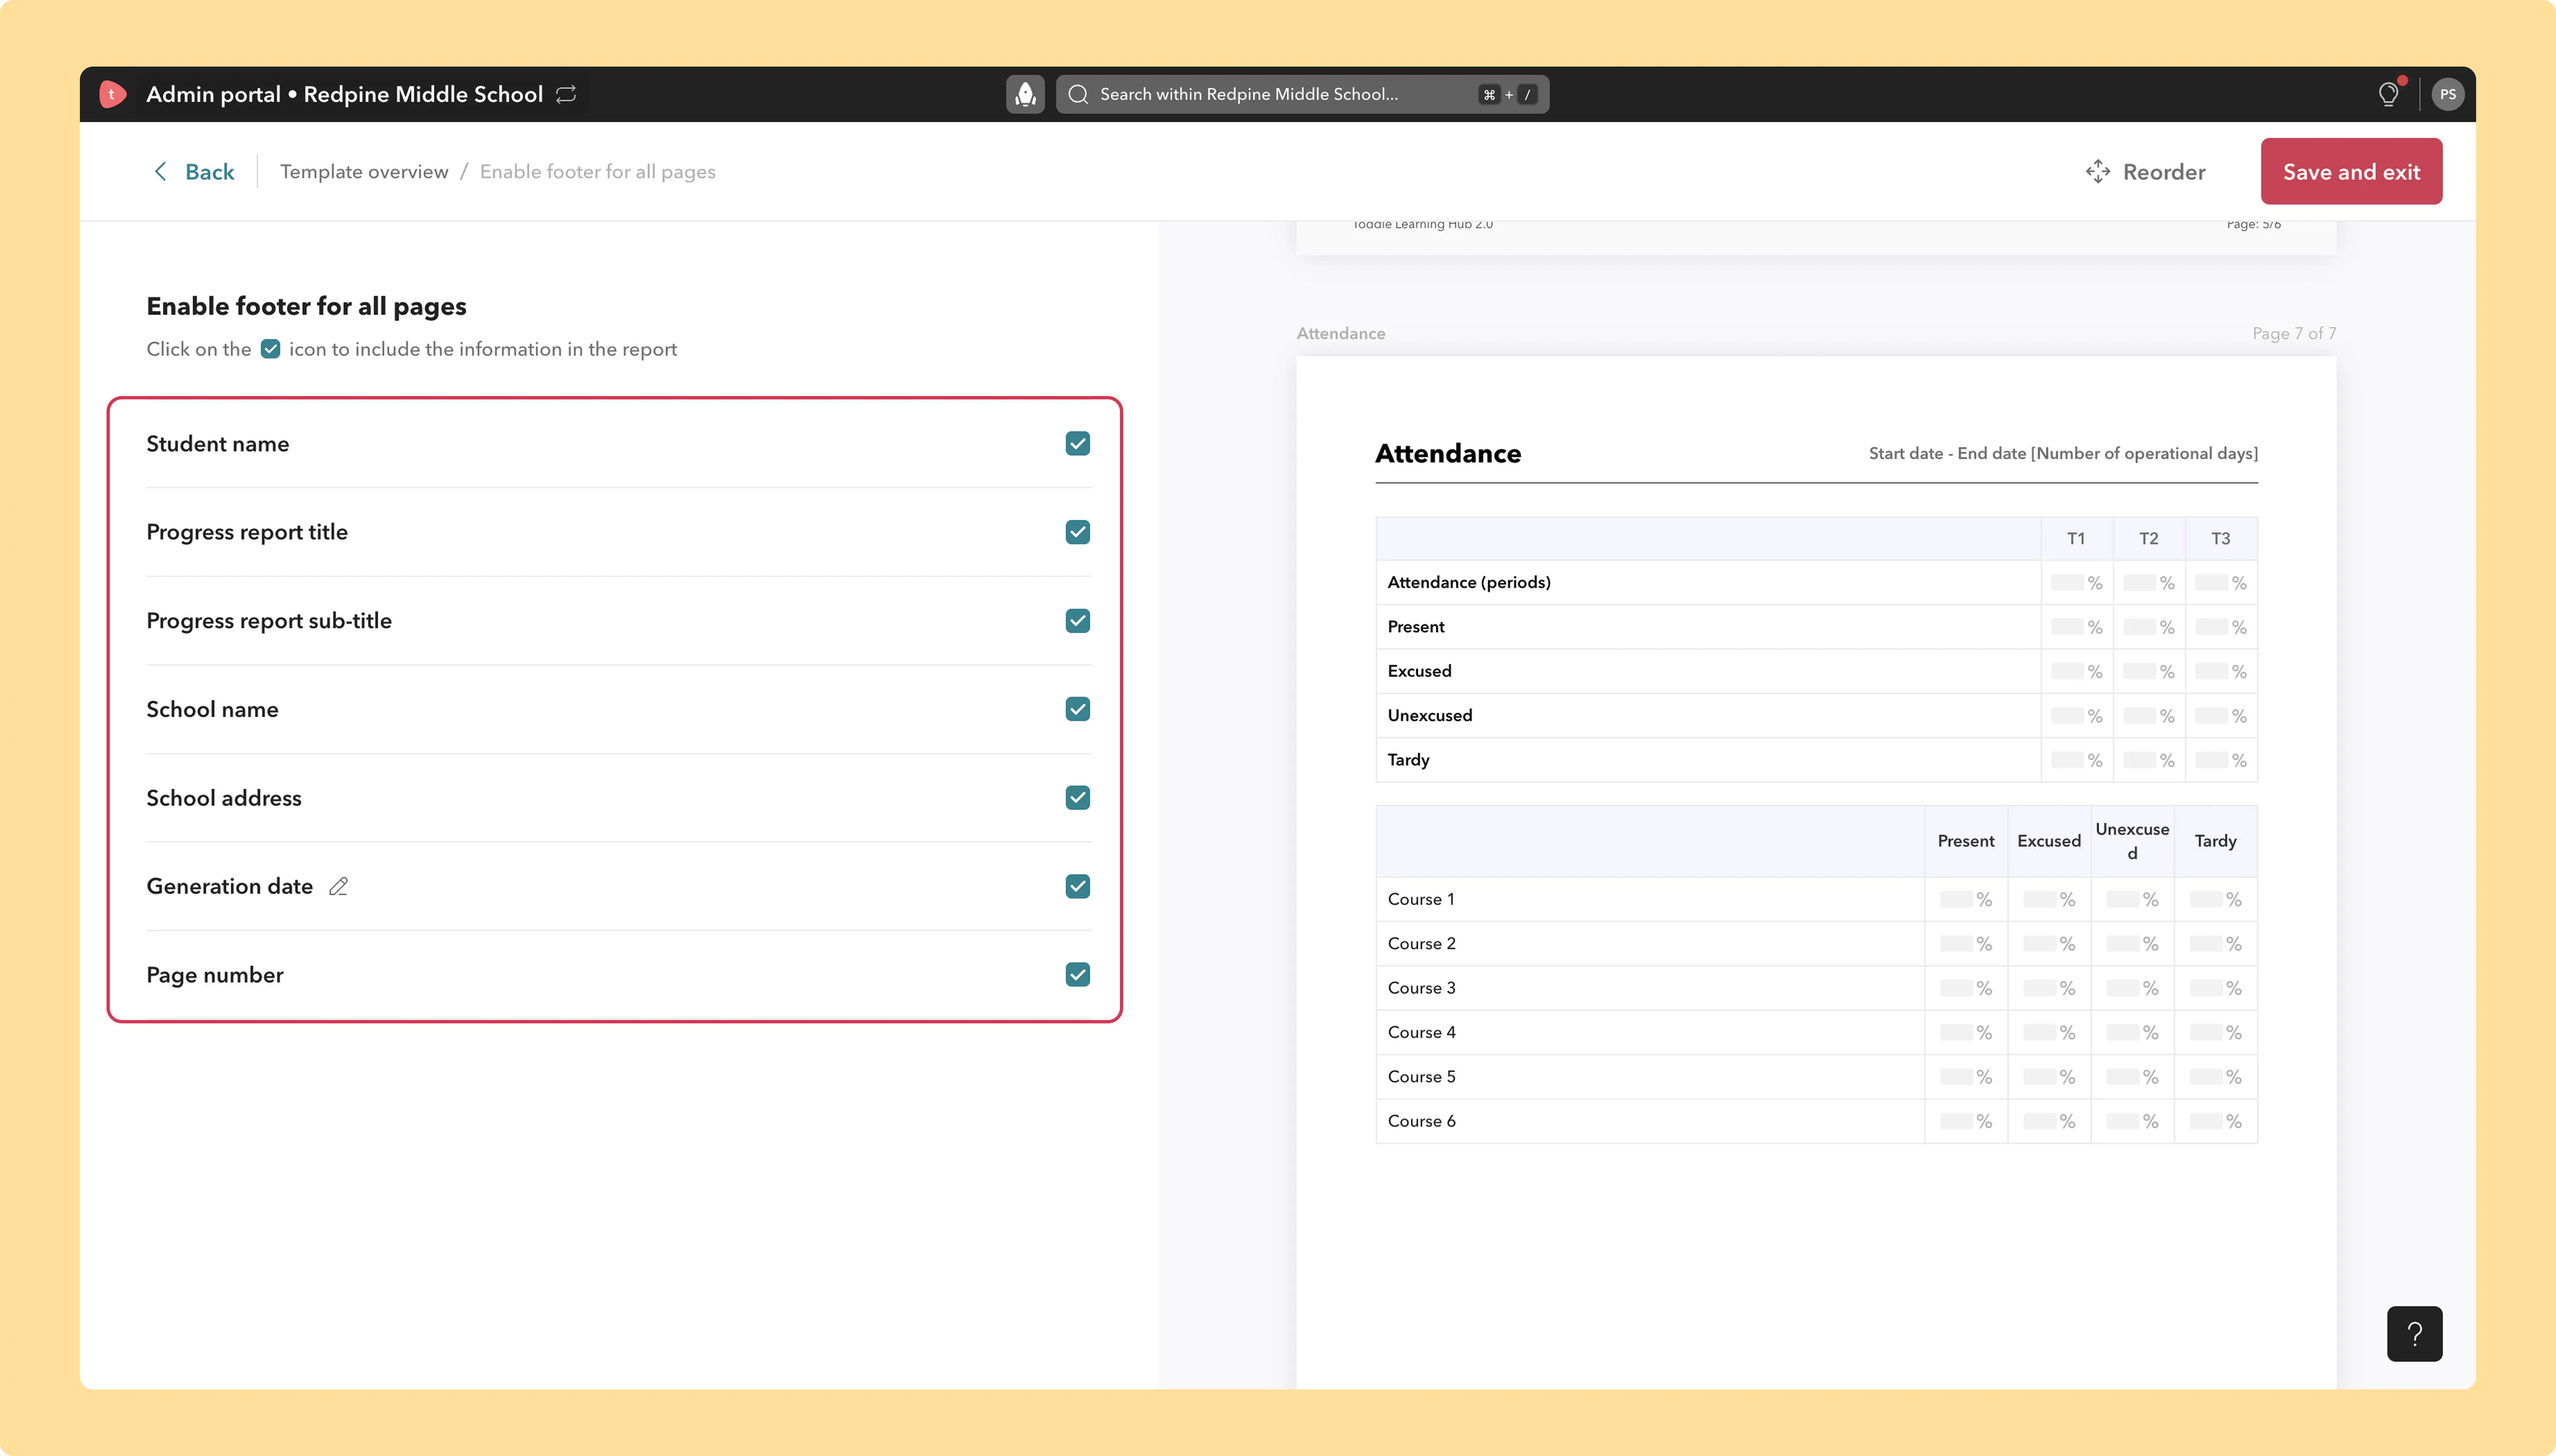Click Admin portal Redpine Middle School title
Viewport: 2556px width, 1456px height.
[x=344, y=94]
